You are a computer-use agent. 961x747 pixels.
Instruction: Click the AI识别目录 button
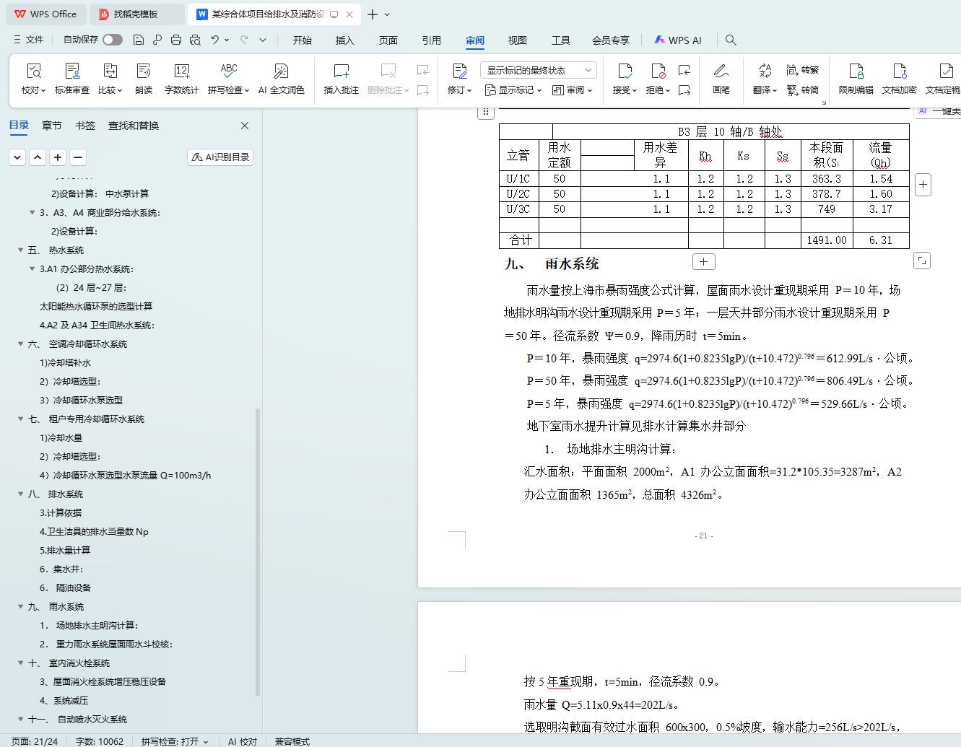coord(220,157)
